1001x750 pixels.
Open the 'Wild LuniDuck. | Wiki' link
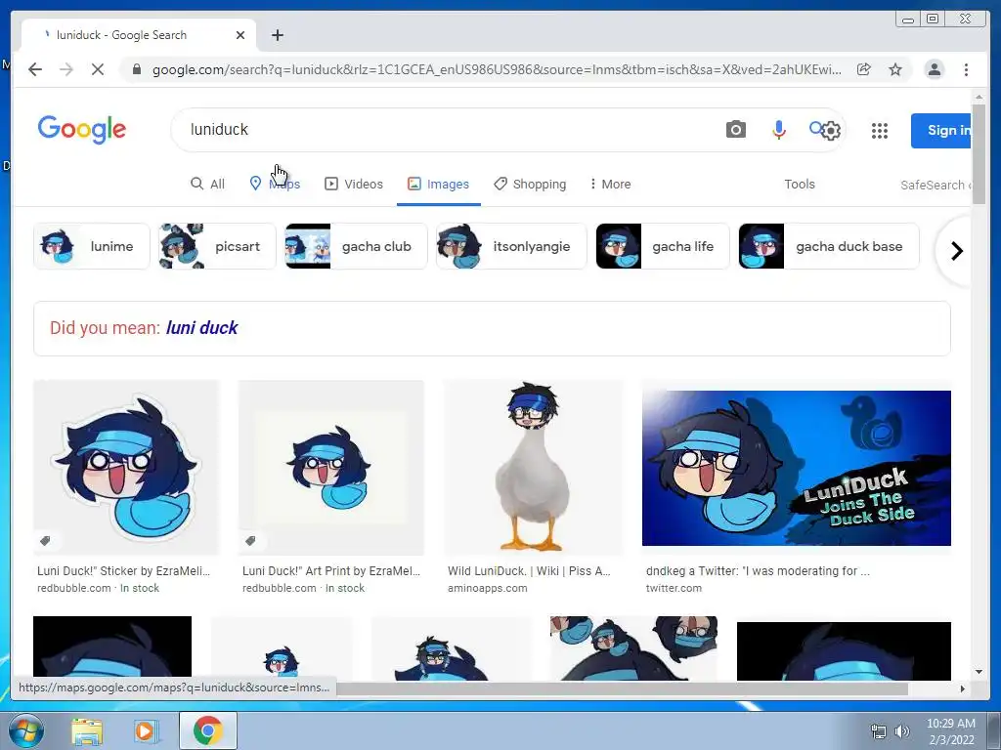click(x=529, y=570)
